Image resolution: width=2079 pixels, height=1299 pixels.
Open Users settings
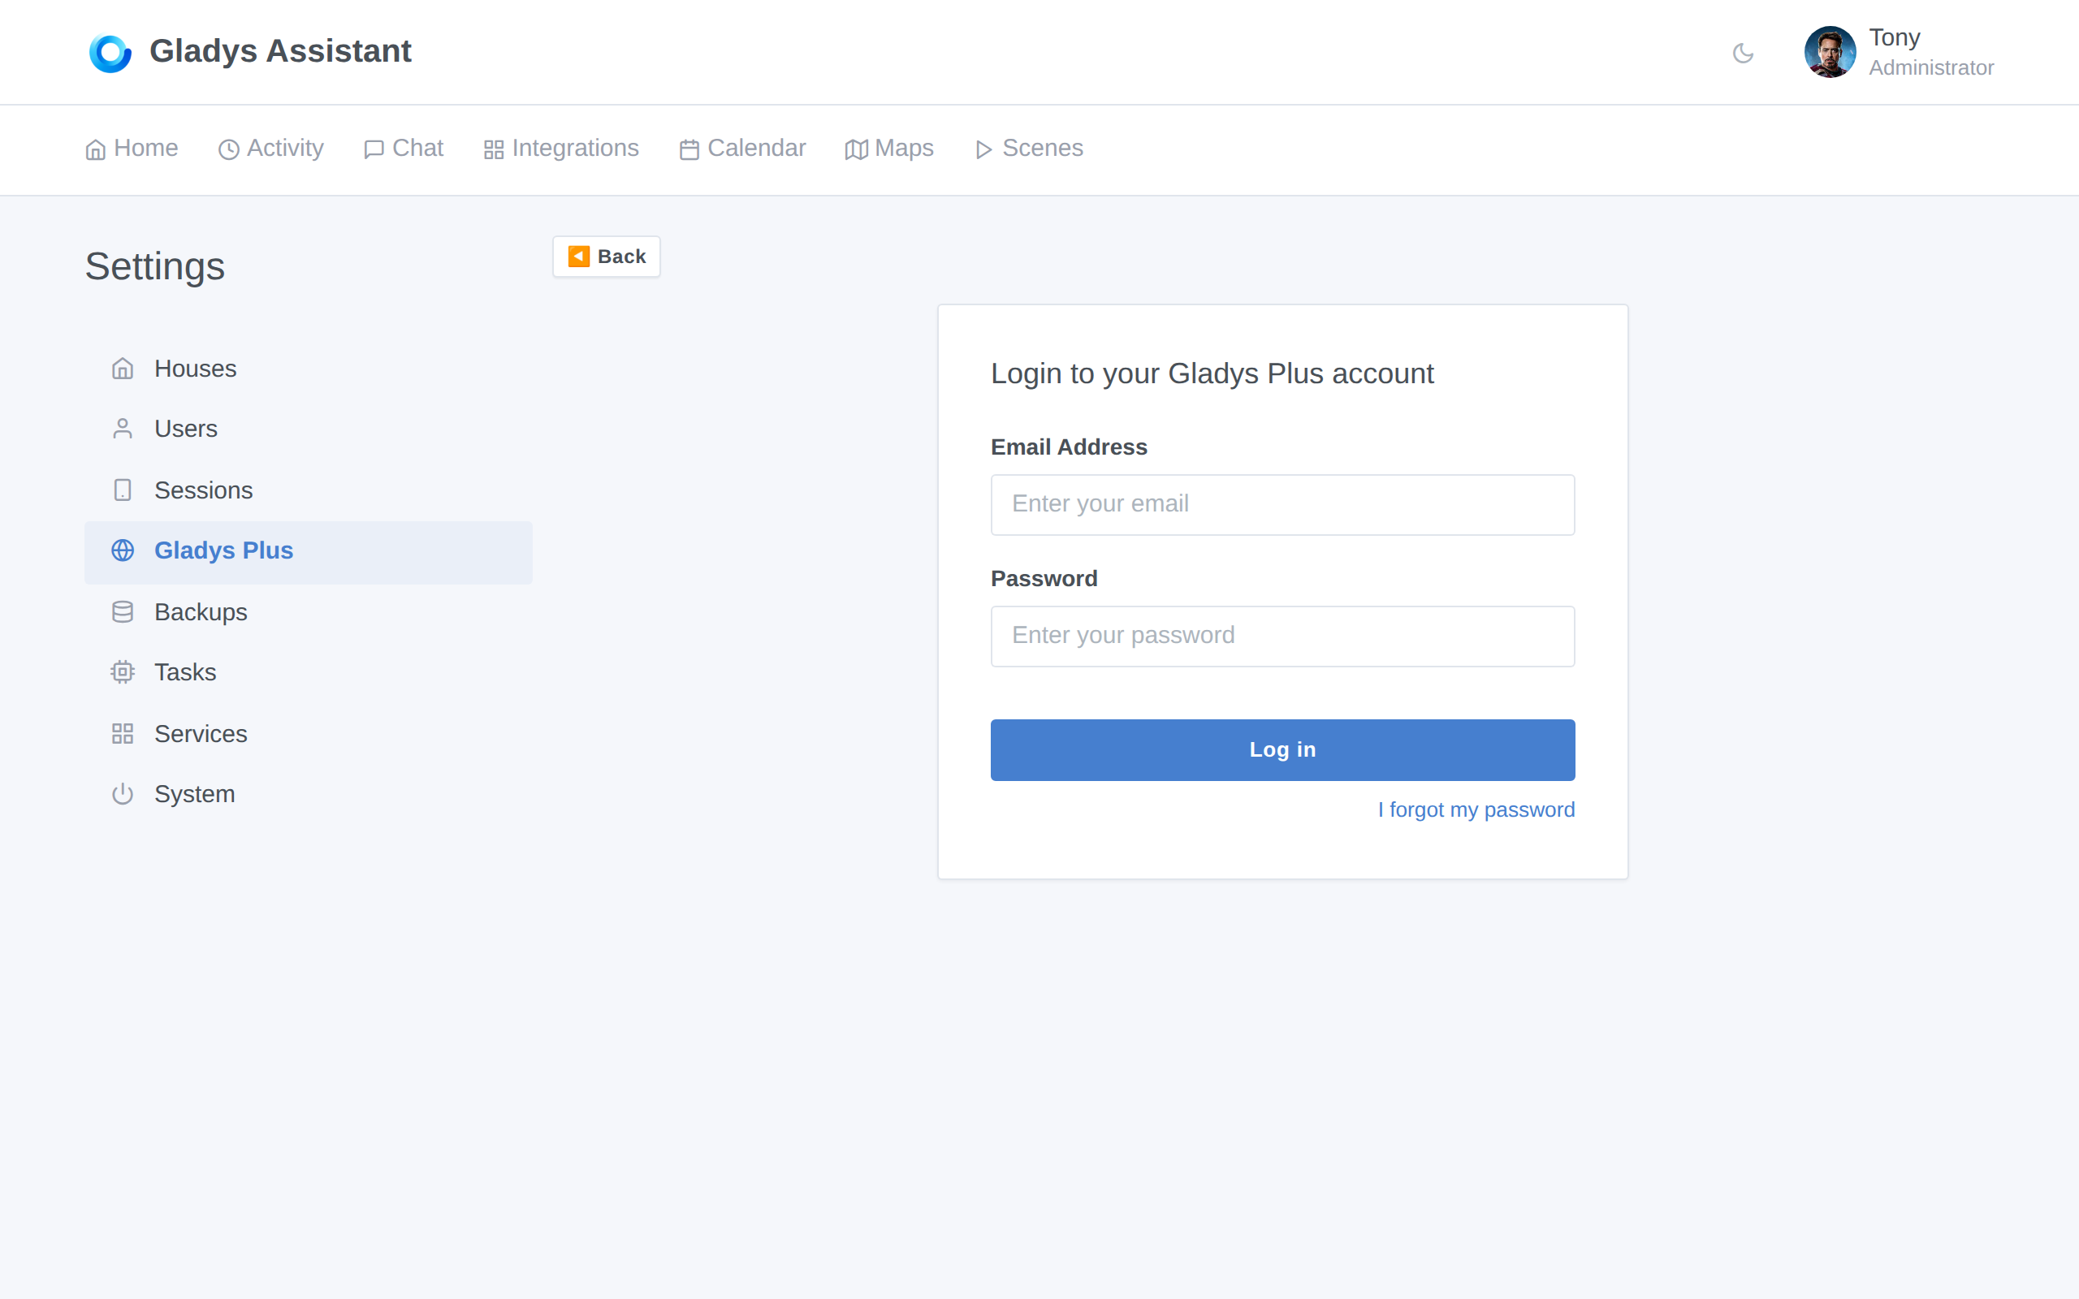[309, 429]
